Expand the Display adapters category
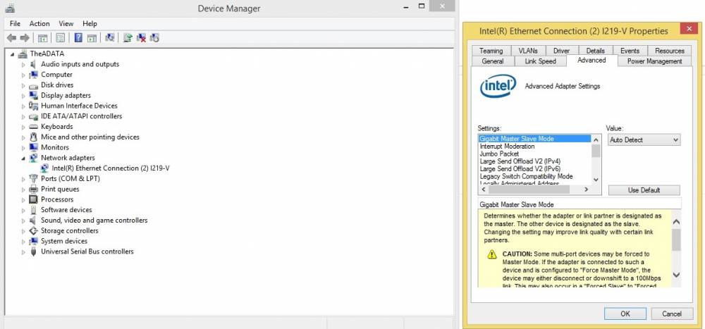 pyautogui.click(x=23, y=96)
